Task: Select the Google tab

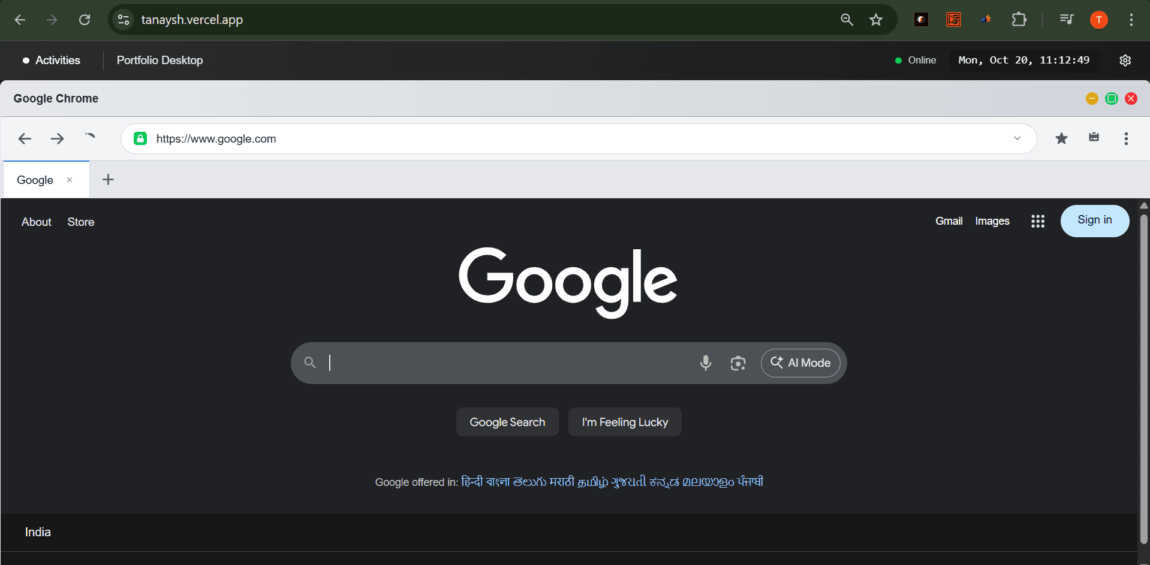Action: 35,180
